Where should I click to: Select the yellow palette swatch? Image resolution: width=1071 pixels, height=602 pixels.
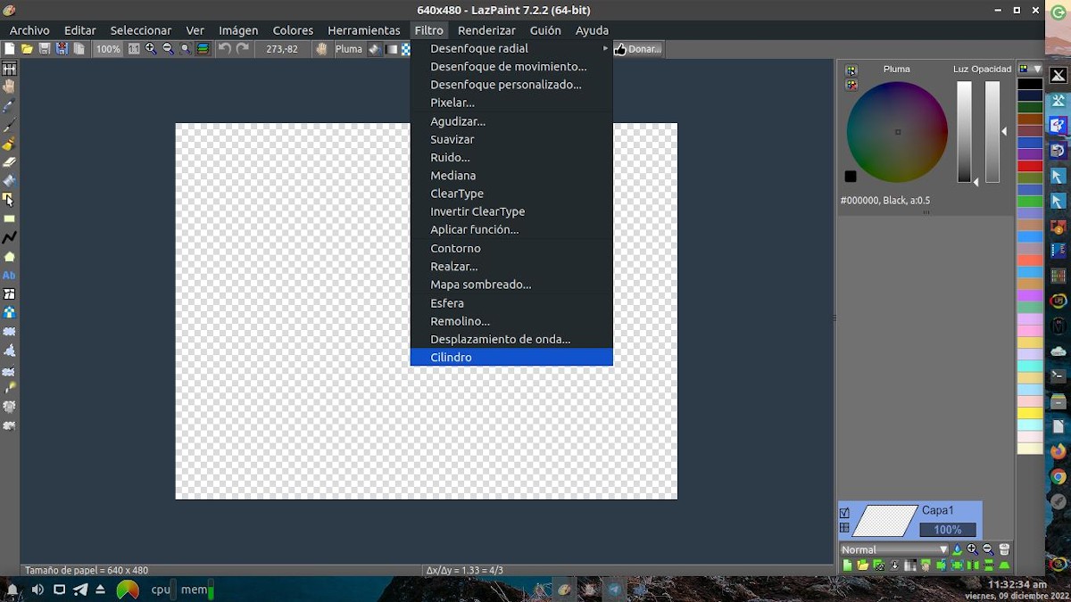1030,413
